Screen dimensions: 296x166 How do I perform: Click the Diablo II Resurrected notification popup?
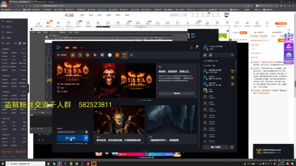[273, 151]
